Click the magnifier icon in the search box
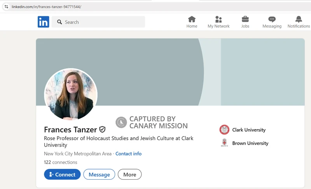Screen dimensions: 311x189 coord(59,22)
